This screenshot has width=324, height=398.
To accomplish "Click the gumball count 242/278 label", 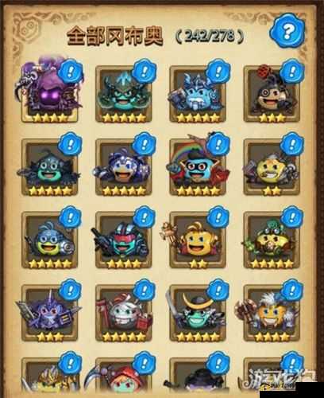I will point(209,36).
